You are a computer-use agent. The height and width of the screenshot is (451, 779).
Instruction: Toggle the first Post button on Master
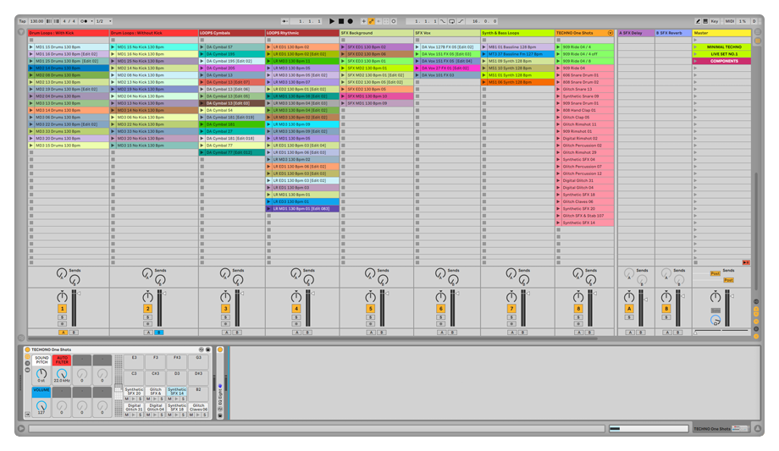pos(715,273)
